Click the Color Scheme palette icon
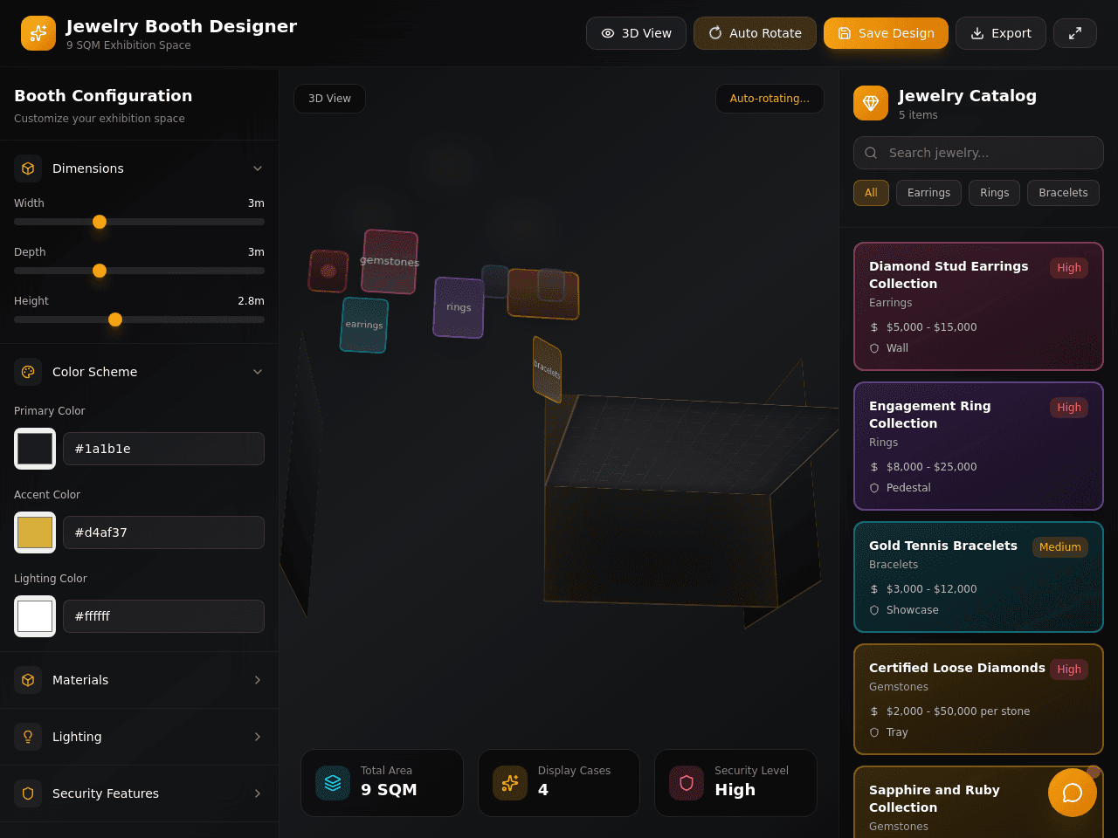1118x838 pixels. [28, 372]
